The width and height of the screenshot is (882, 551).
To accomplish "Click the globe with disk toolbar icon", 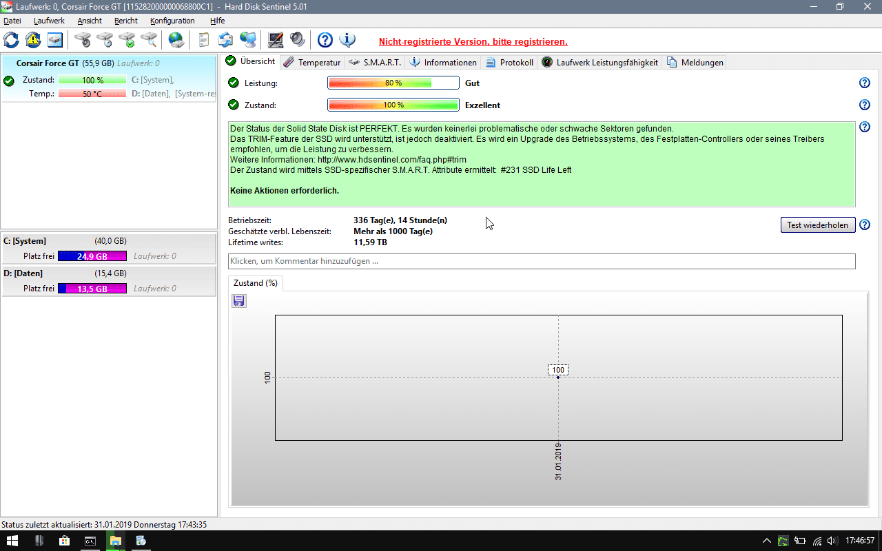I will pyautogui.click(x=177, y=40).
